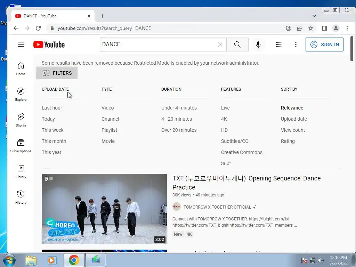
Task: Click the install app icon in address bar
Action: coord(288,28)
